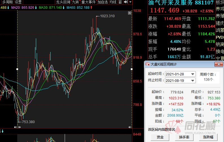
Task: Open the 设置 settings menu
Action: (18, 2)
